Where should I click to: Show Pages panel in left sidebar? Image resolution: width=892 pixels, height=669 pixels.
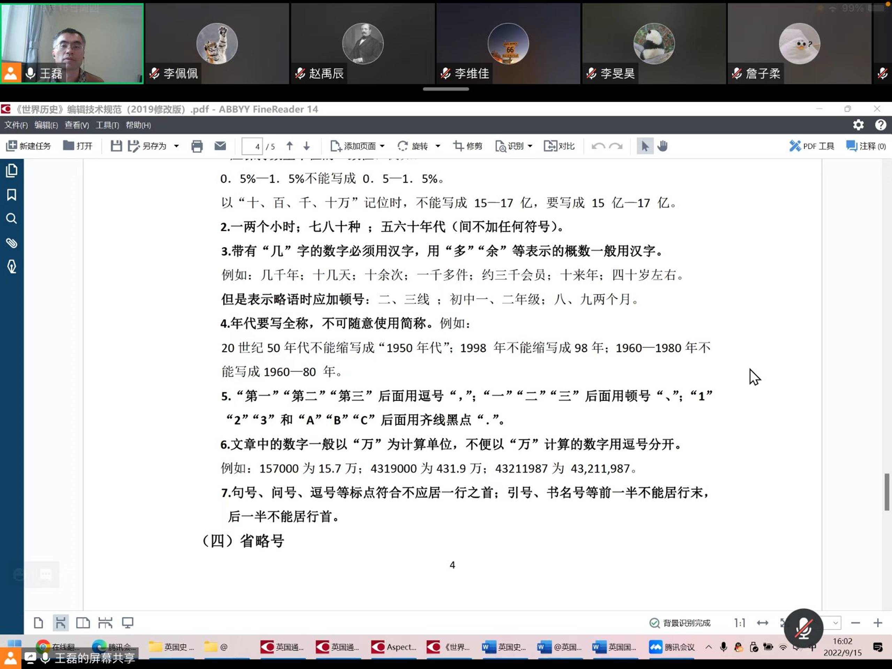click(12, 171)
